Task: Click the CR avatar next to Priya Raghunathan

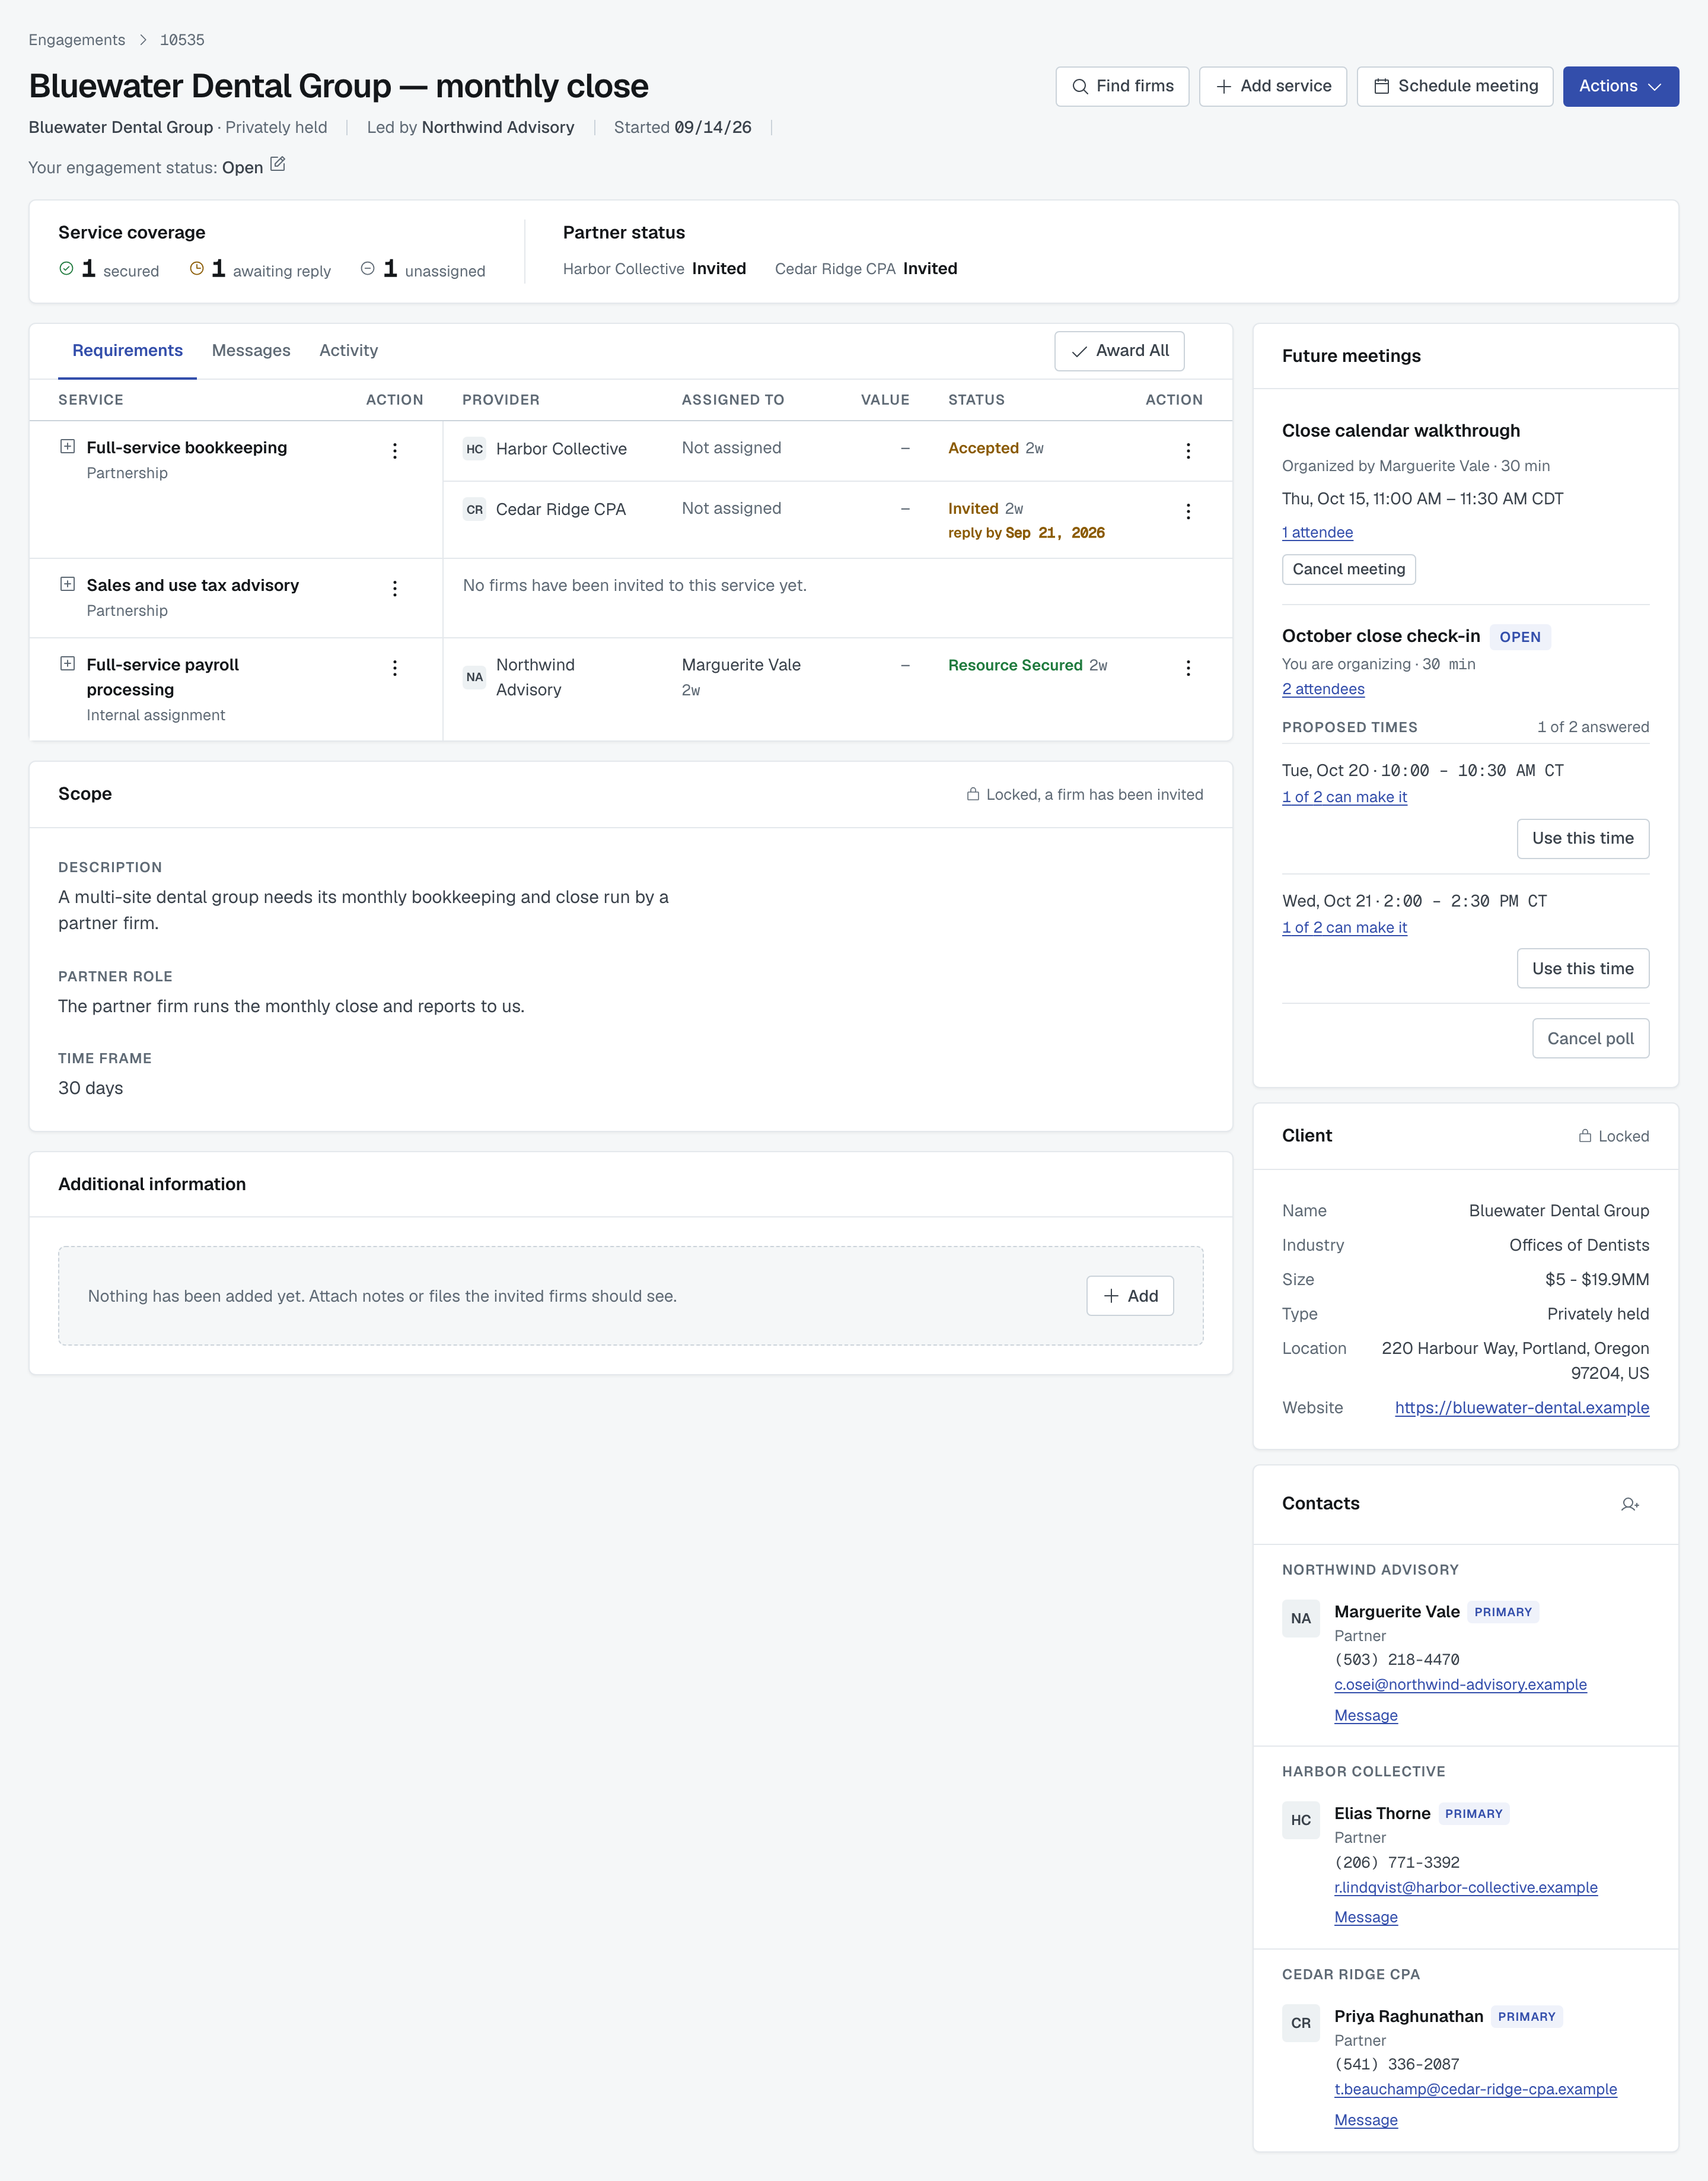Action: (x=1301, y=2023)
